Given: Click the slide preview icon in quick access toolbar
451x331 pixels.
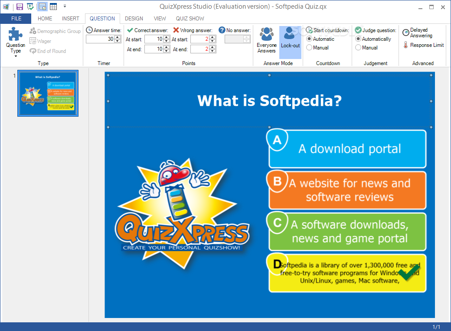Looking at the screenshot, I should 42,7.
